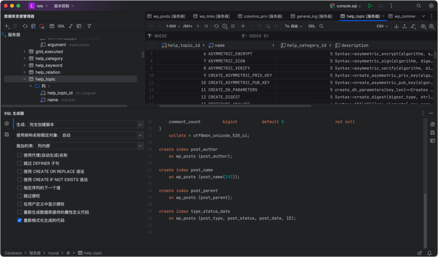Switch to columns_priv [服务器] tab
The image size is (438, 257).
click(260, 16)
